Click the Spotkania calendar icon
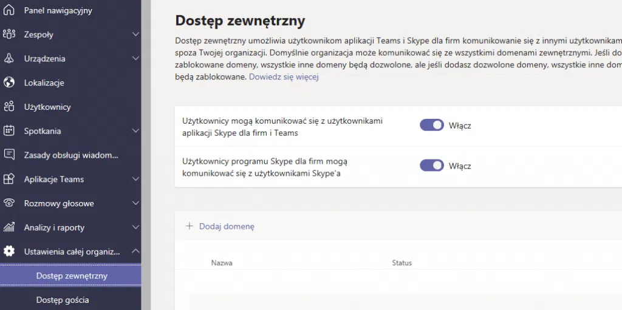622x310 pixels. coord(9,131)
